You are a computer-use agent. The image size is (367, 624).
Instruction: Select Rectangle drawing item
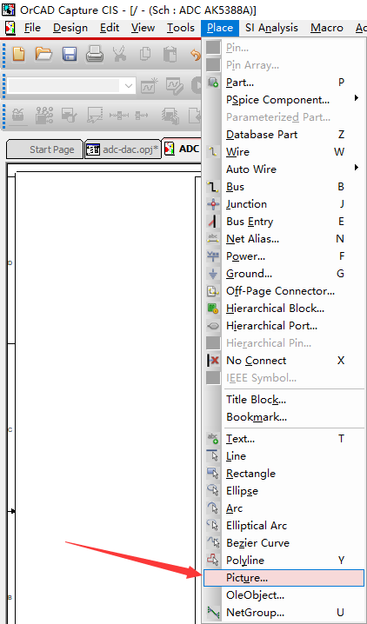coord(284,474)
